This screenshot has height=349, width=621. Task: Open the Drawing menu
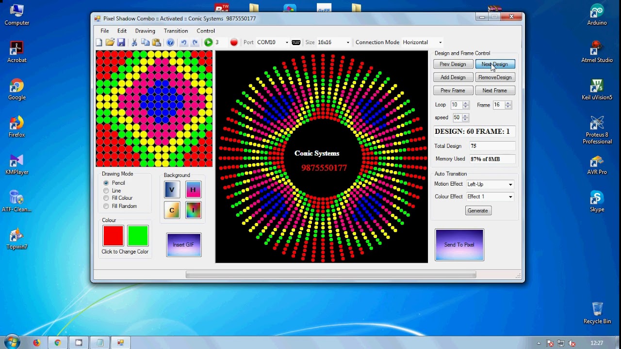click(x=145, y=31)
